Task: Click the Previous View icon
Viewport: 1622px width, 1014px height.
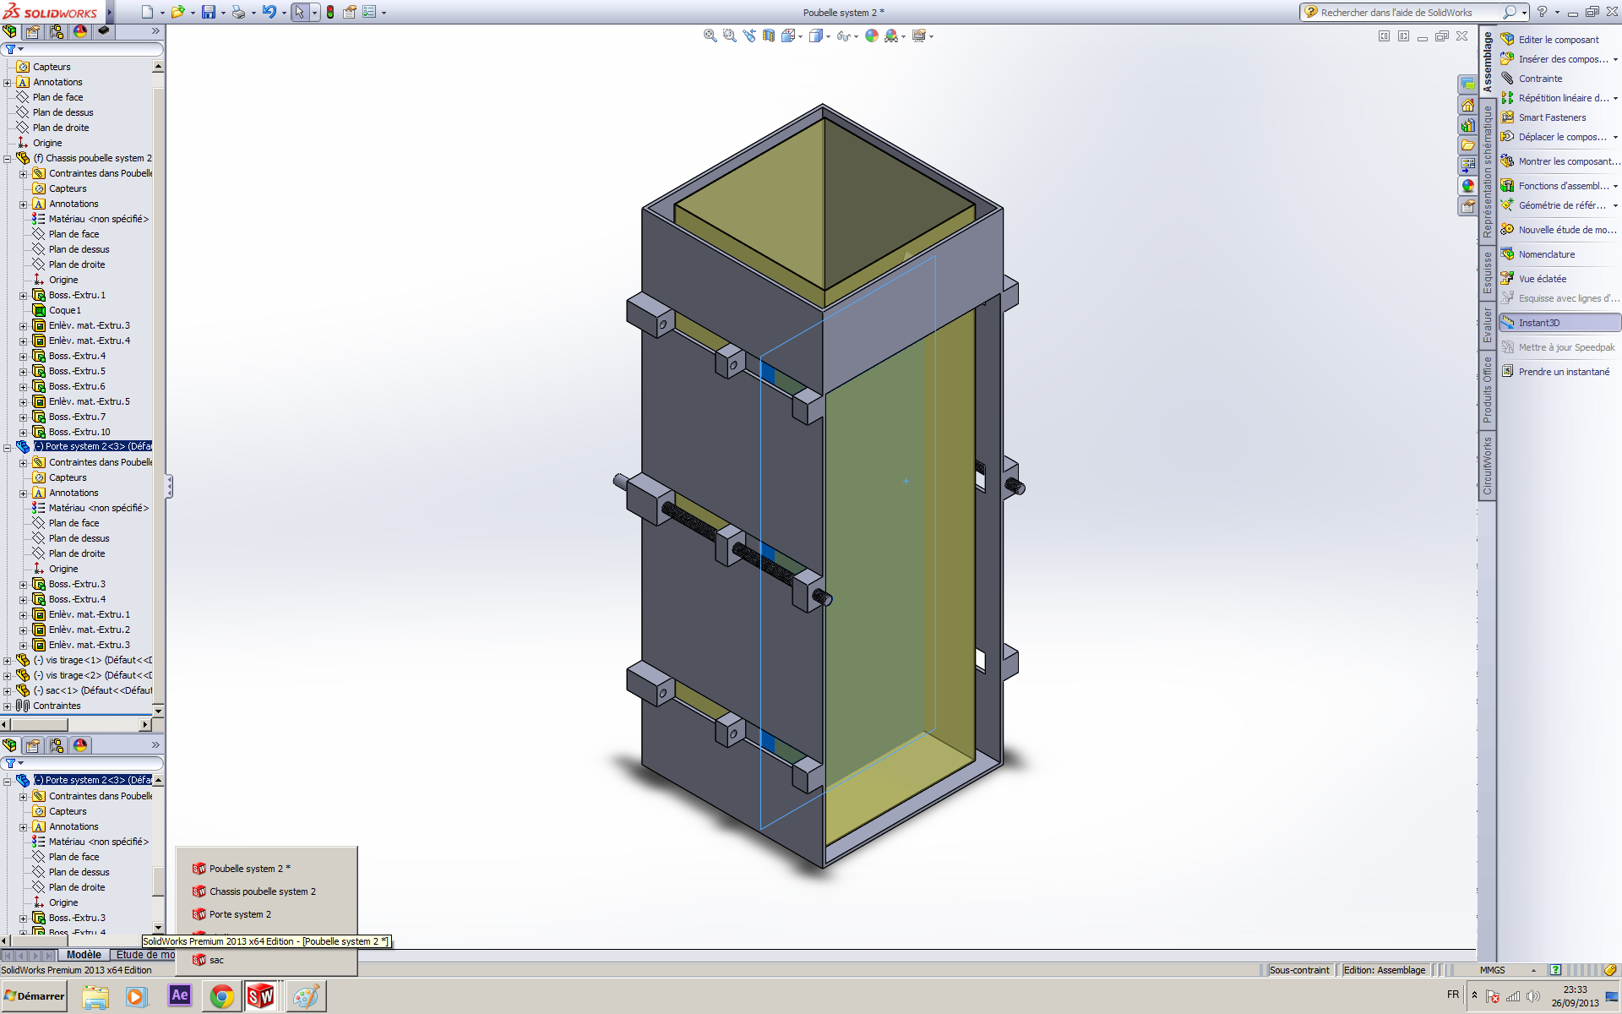Action: 749,35
